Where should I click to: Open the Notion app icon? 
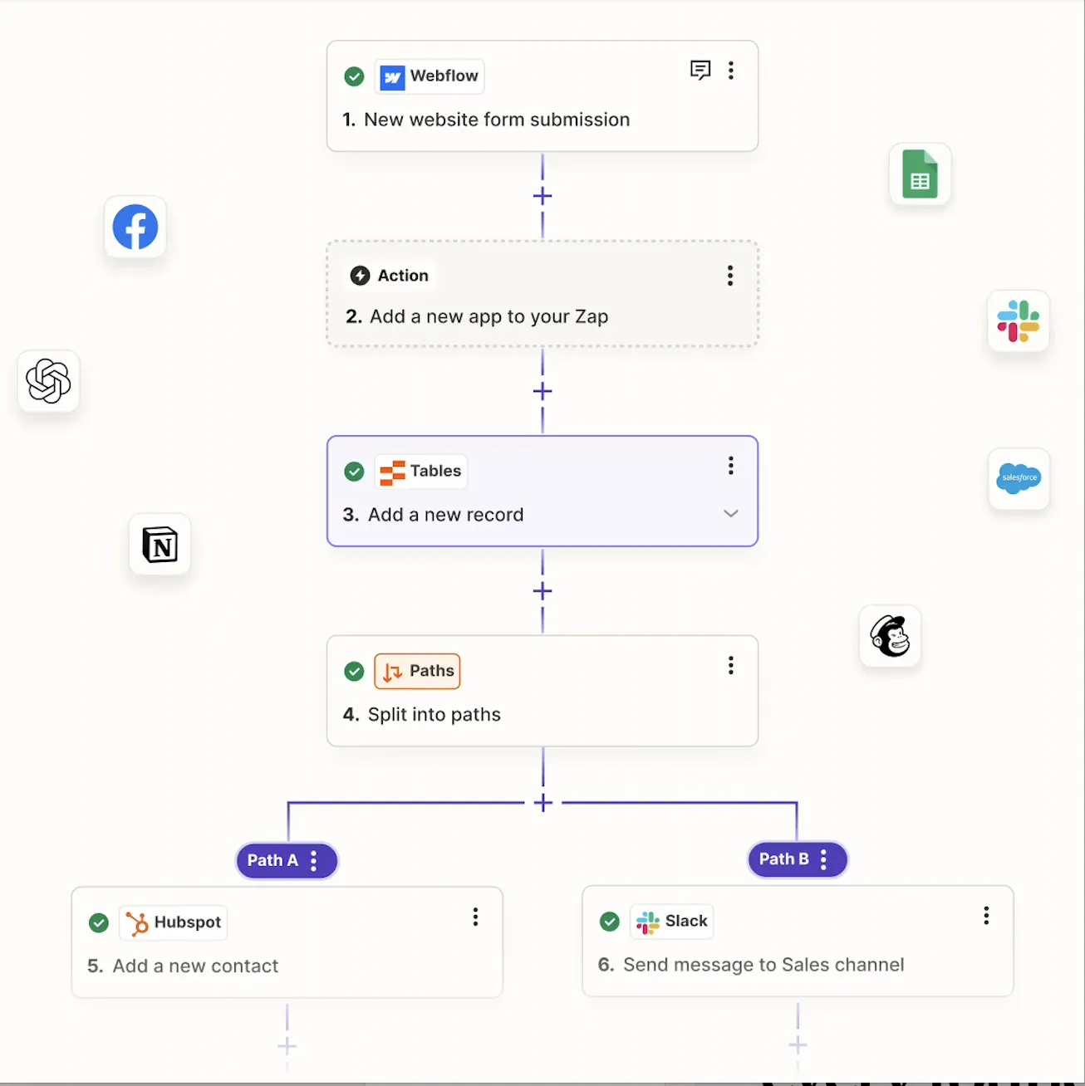tap(160, 545)
